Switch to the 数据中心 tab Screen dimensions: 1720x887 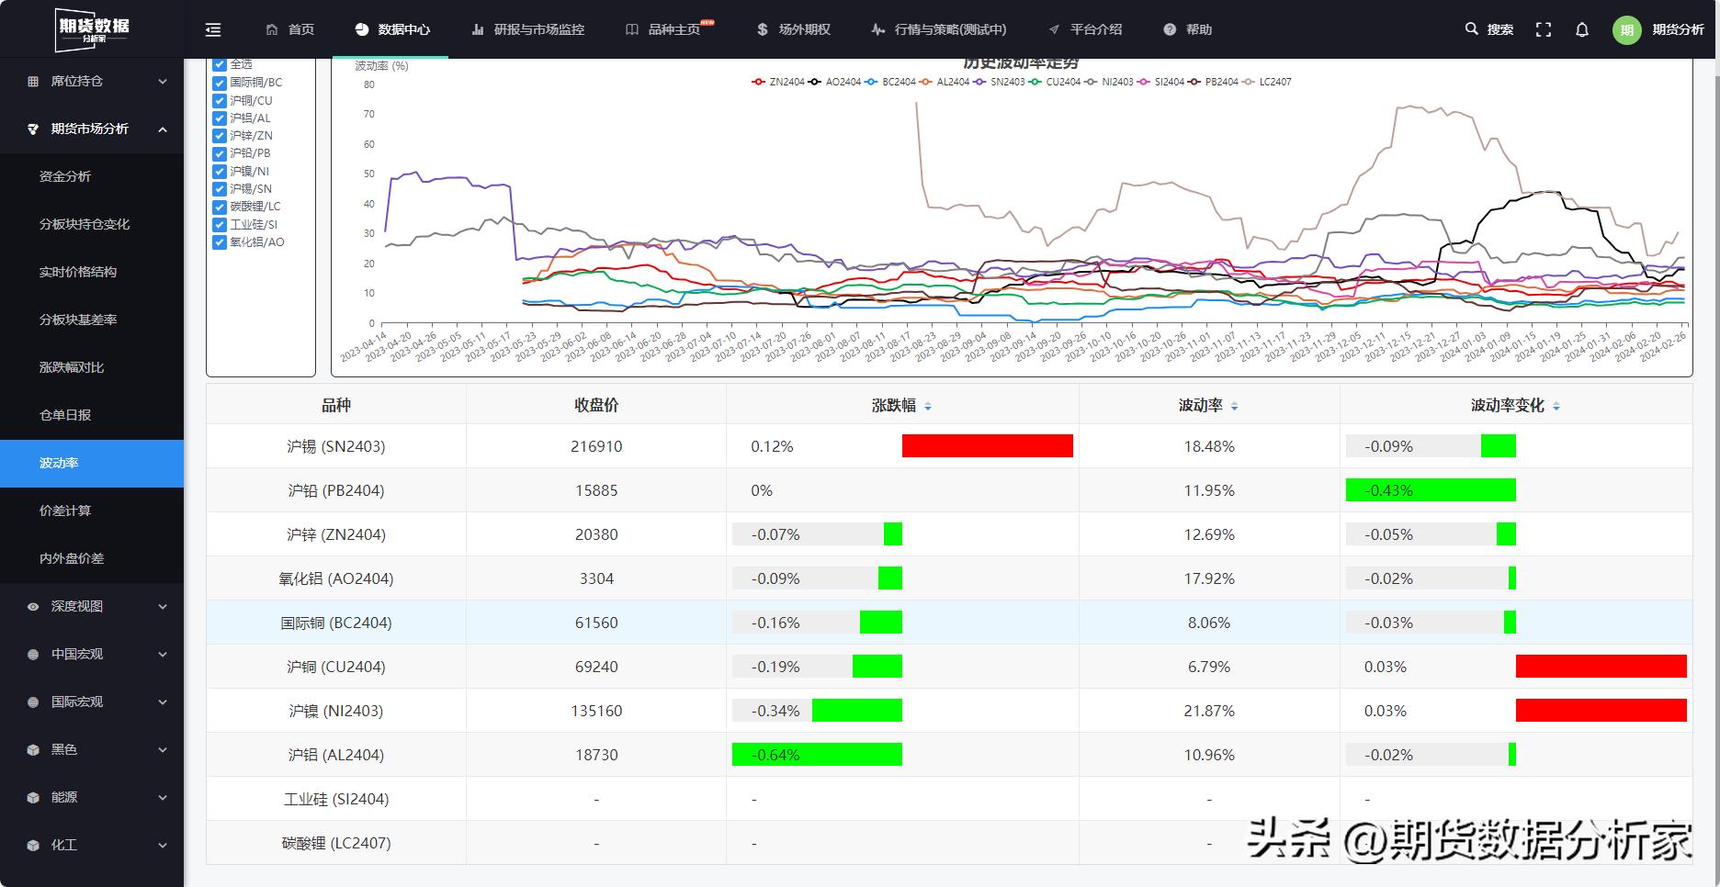click(392, 28)
